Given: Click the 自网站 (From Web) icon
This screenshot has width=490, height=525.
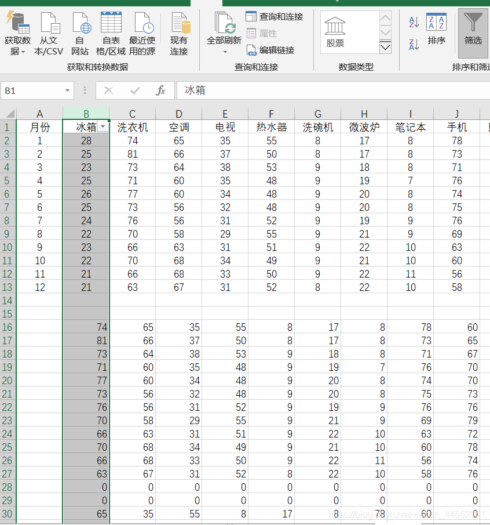Looking at the screenshot, I should [x=80, y=34].
